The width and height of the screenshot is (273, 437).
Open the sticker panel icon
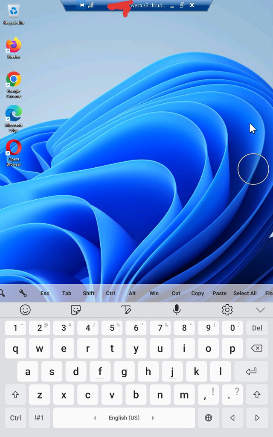76,310
